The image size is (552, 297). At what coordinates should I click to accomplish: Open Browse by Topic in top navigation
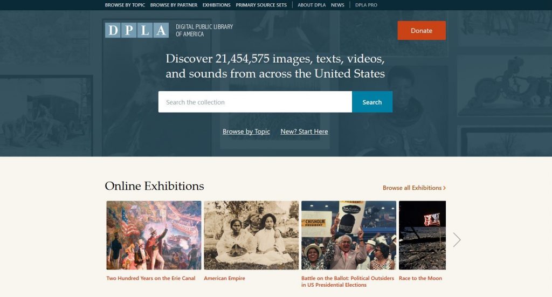pos(125,5)
